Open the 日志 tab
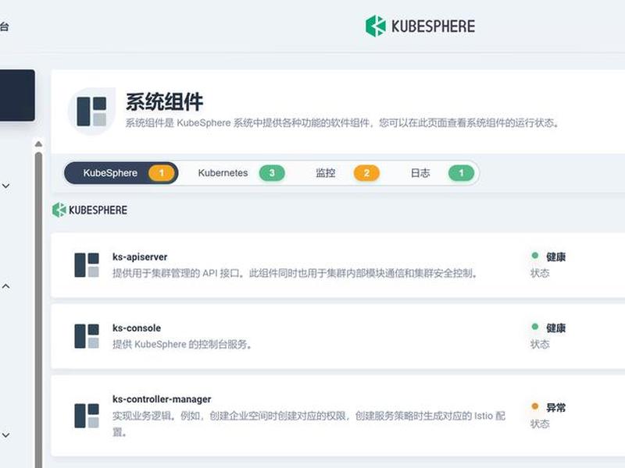 point(441,173)
